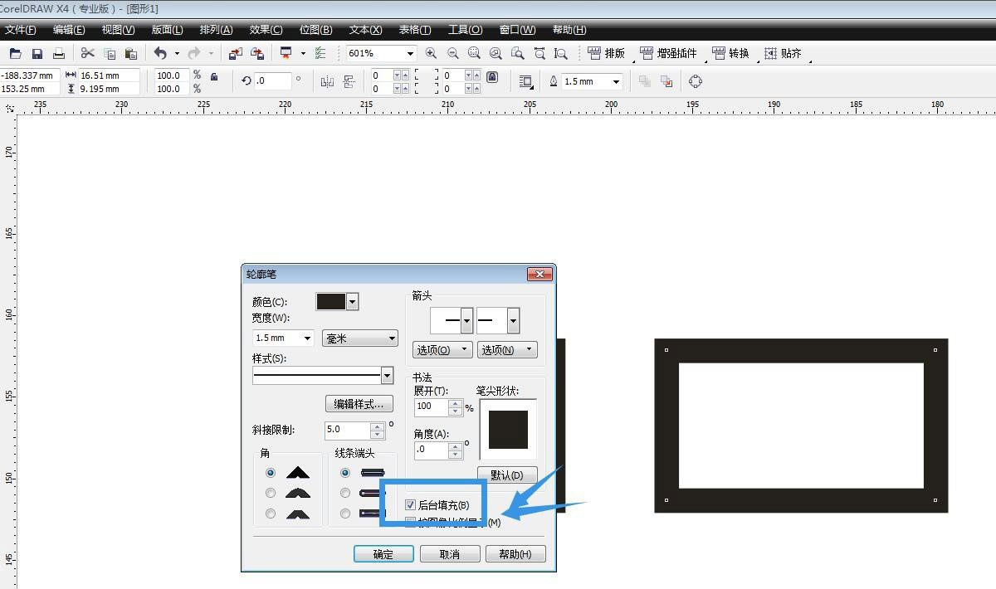This screenshot has height=589, width=996.
Task: Select the round corner radio button
Action: pos(271,493)
